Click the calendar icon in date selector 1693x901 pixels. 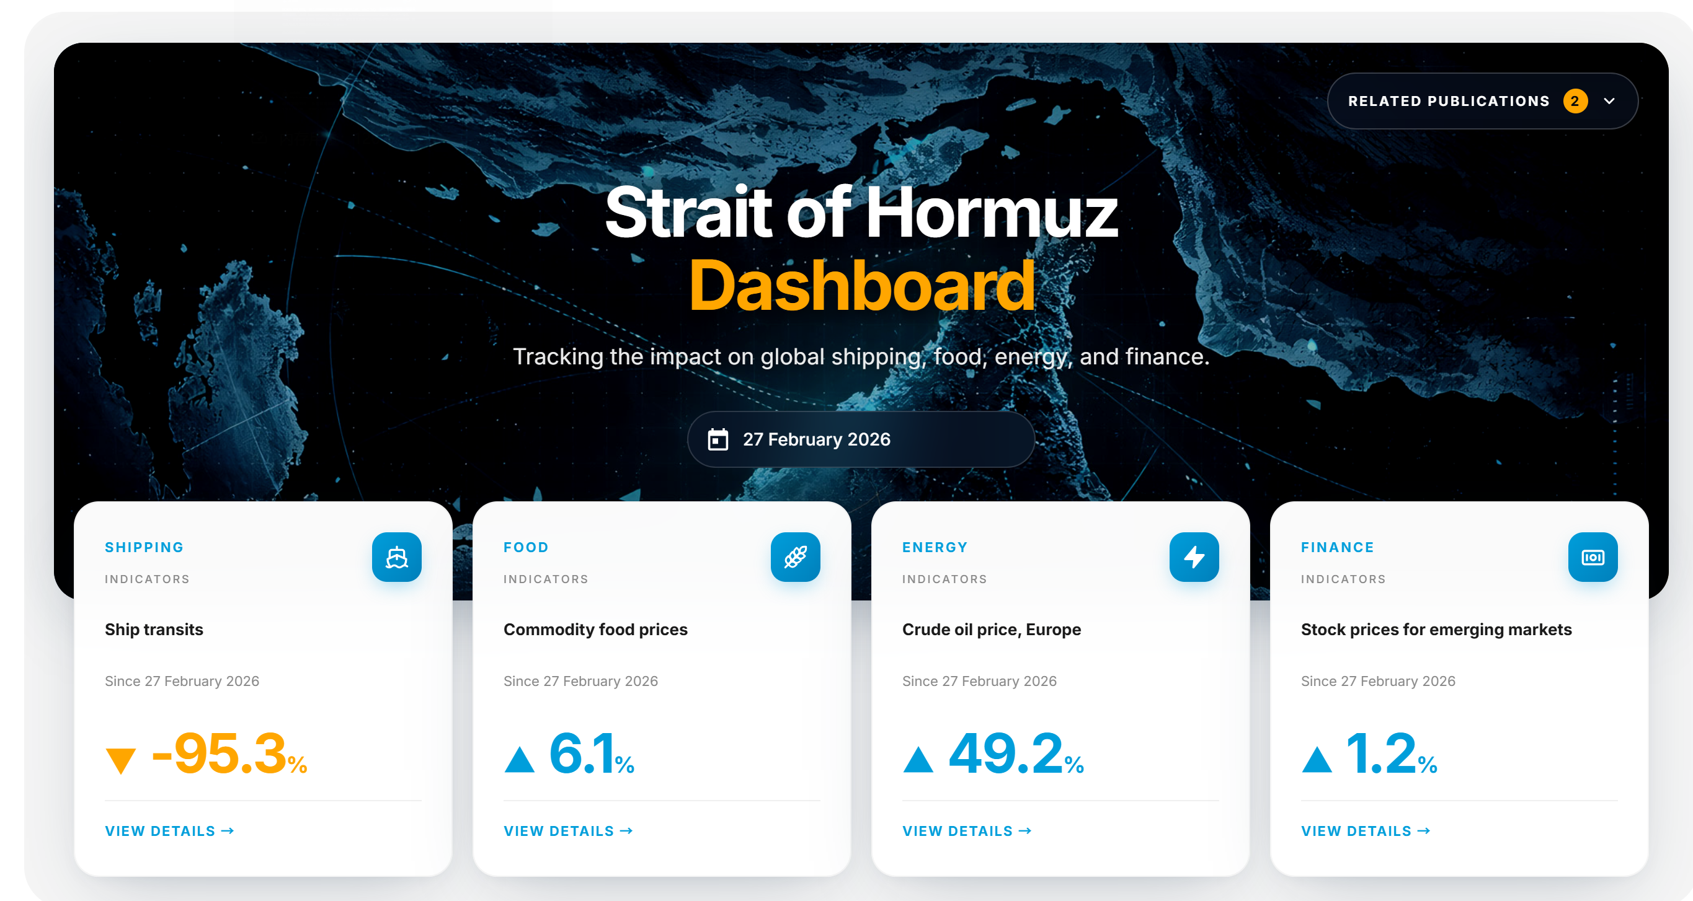coord(718,439)
